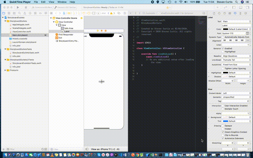
Task: Expand the Products folder
Action: (5, 70)
